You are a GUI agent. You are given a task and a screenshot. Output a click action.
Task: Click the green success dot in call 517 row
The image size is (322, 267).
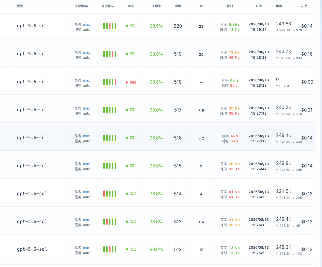127,110
